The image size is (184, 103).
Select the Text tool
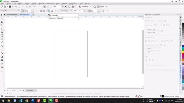point(2,46)
